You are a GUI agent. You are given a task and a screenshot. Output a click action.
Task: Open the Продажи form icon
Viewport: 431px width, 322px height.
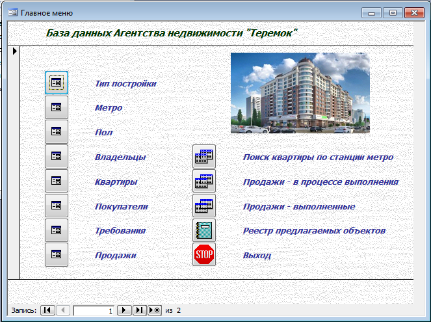coord(57,255)
